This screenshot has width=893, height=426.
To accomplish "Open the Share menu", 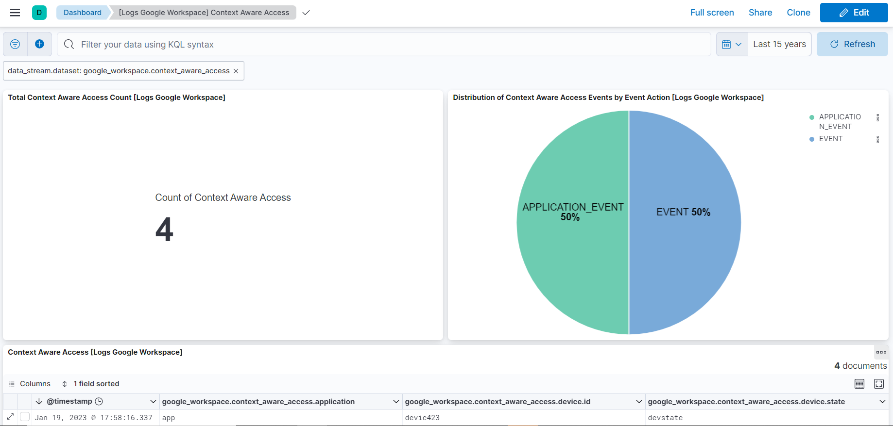I will (760, 13).
